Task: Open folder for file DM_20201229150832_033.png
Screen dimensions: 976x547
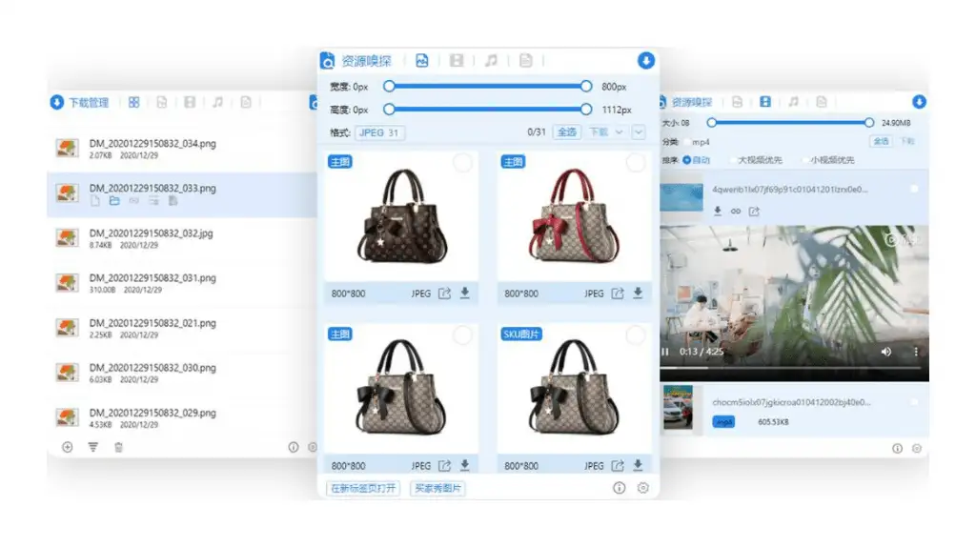Action: point(113,202)
